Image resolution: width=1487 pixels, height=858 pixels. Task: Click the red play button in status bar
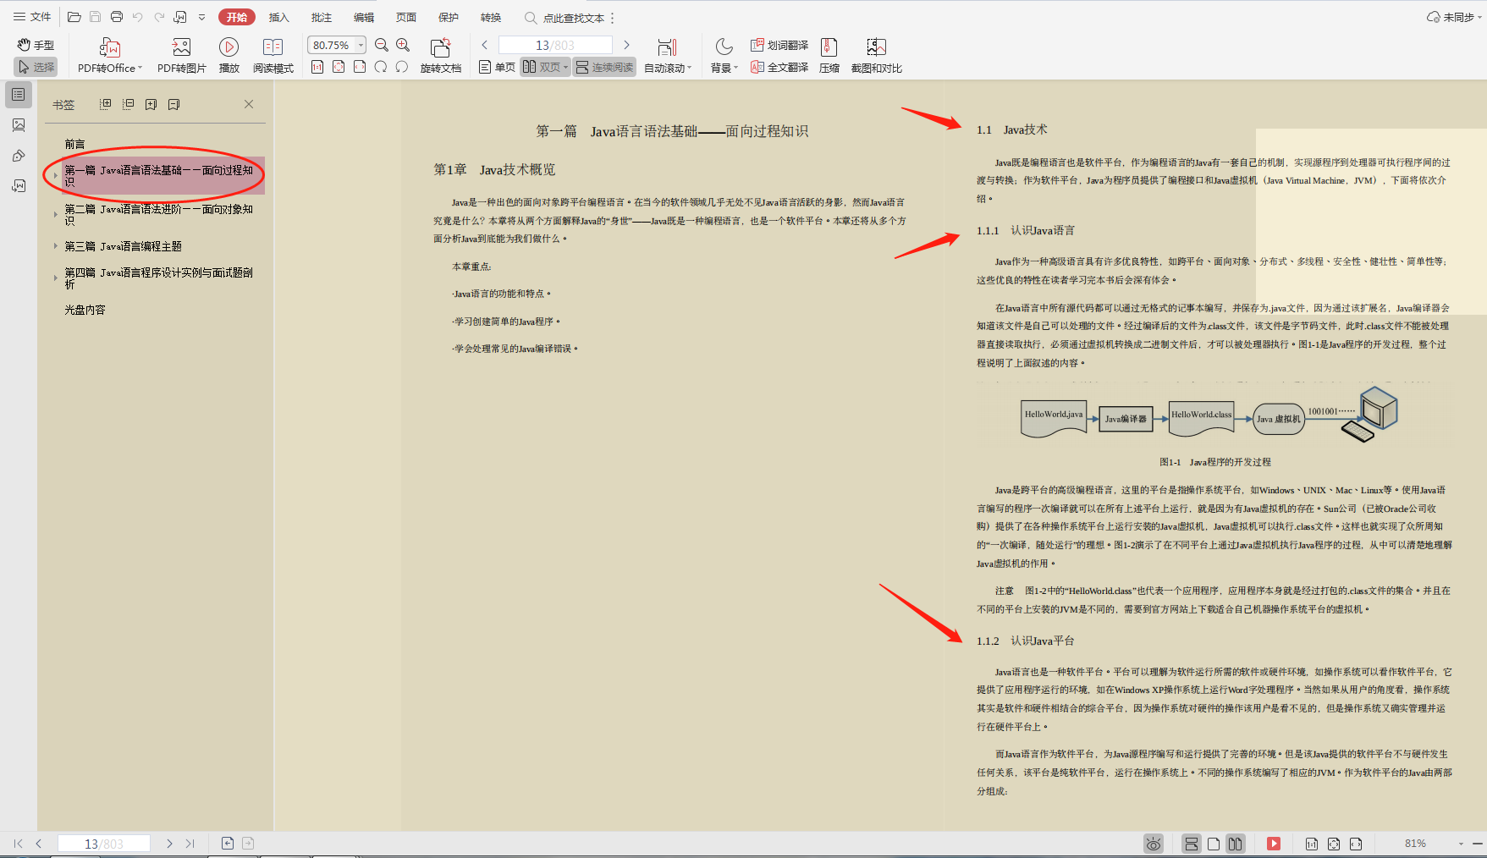(x=1274, y=844)
